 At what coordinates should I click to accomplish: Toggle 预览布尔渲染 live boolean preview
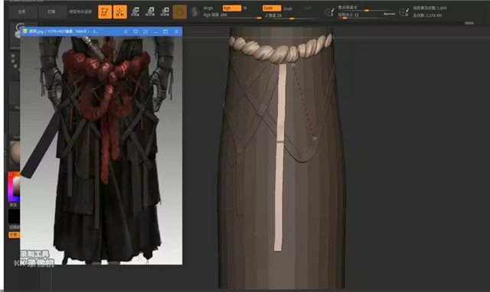point(80,12)
